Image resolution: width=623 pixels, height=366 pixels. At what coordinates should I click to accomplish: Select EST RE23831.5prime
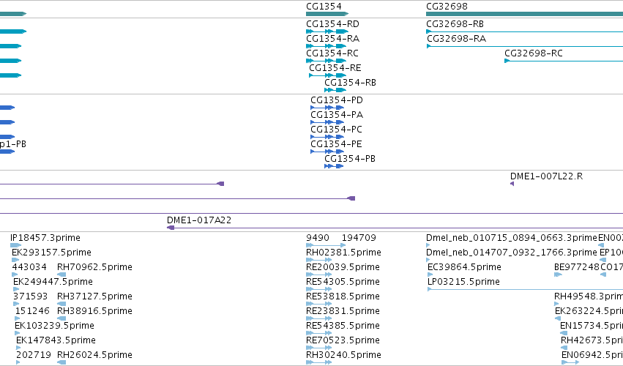click(x=343, y=311)
